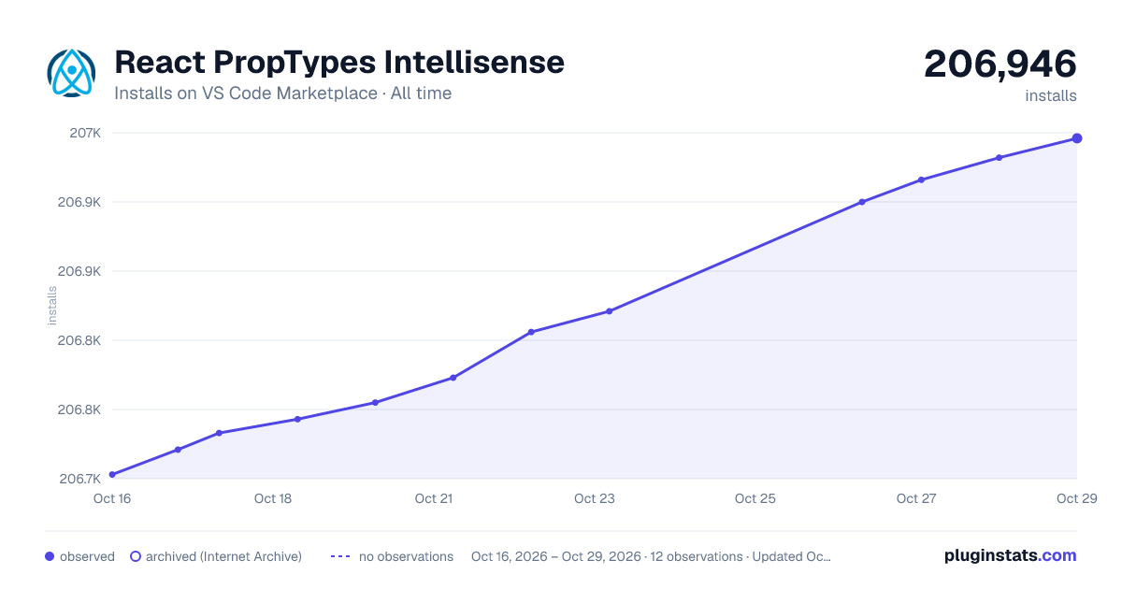Click the 206.7K y-axis label
Viewport: 1122px width, 589px height.
tap(79, 479)
